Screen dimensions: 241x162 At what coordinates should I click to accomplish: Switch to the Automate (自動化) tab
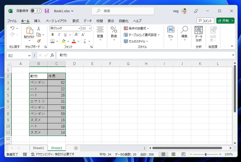coord(124,21)
